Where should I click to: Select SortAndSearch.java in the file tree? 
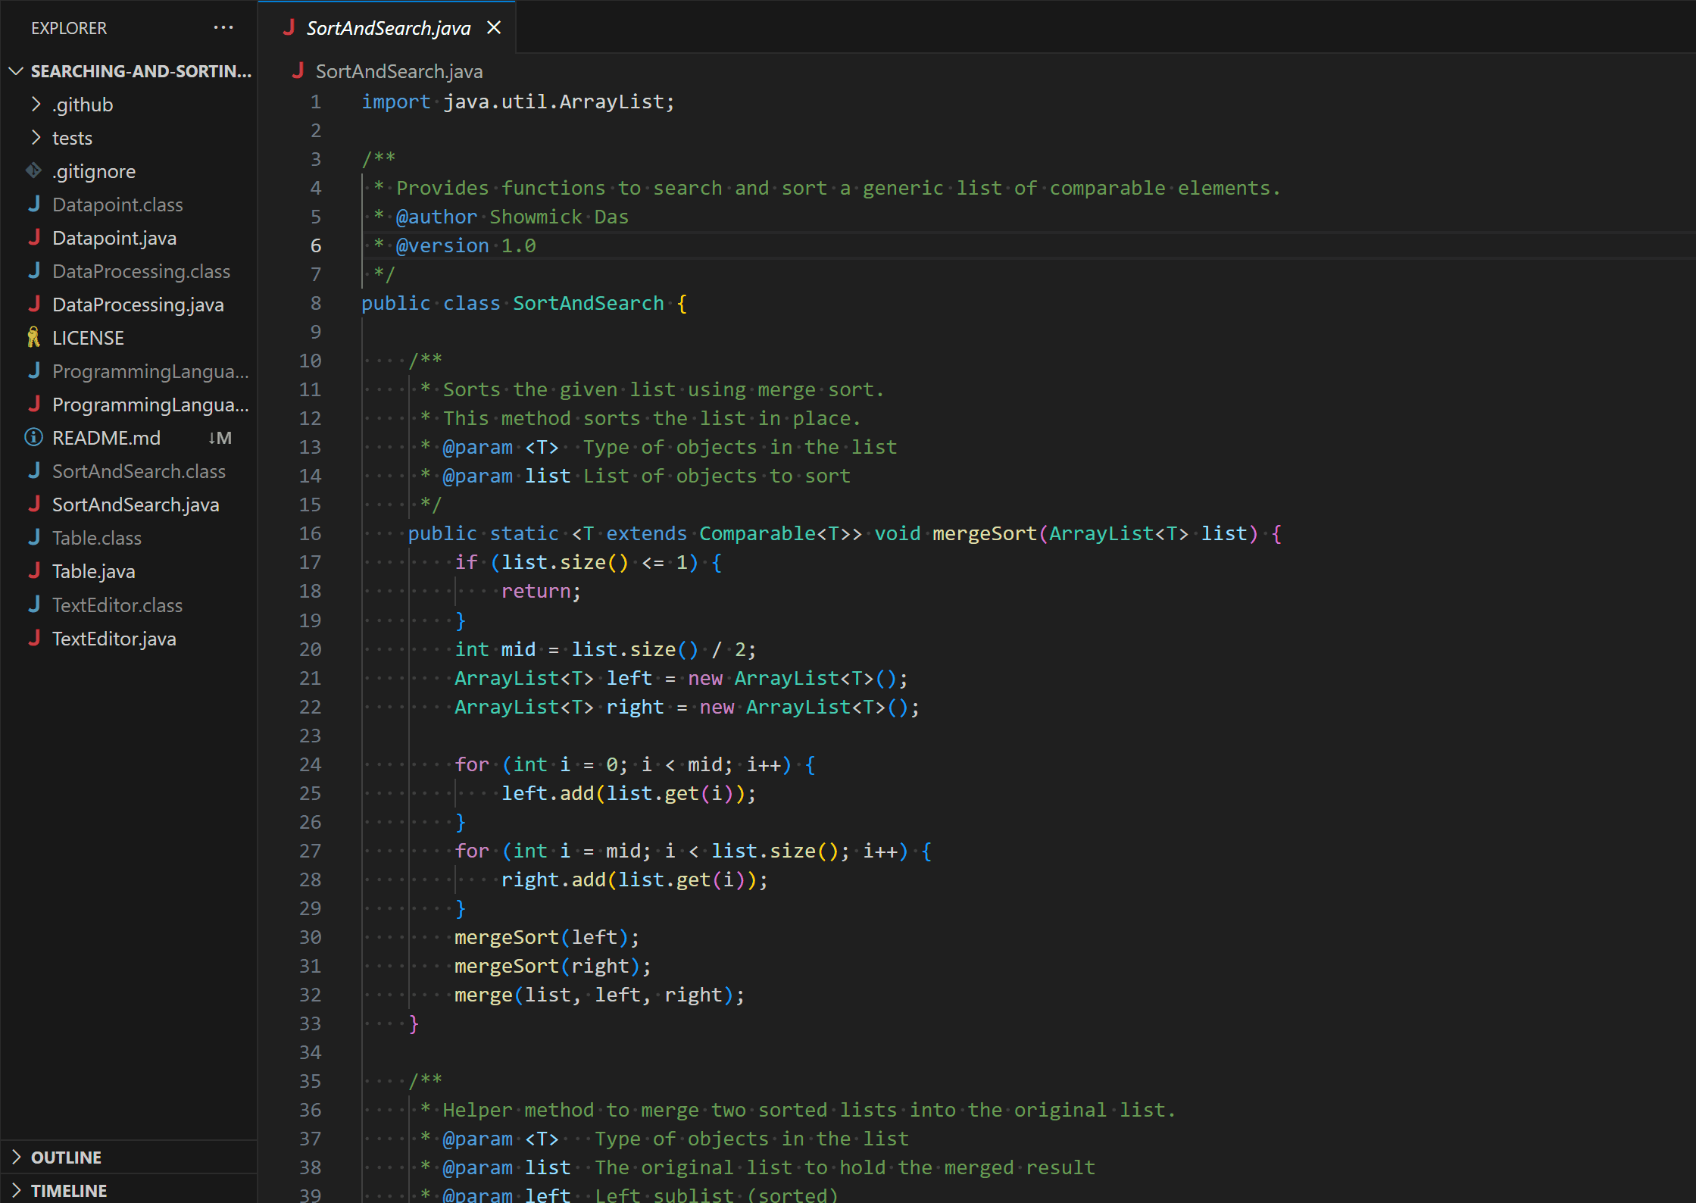point(136,505)
